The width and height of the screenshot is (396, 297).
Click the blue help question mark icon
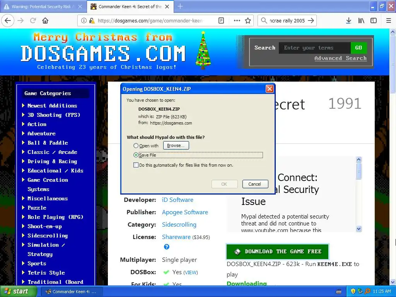coord(166,247)
